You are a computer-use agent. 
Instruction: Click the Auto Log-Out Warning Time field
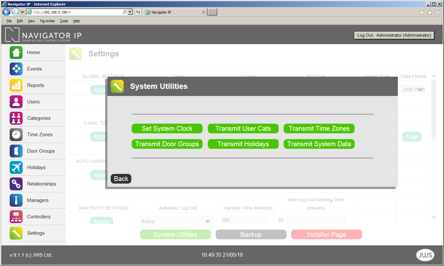click(311, 220)
